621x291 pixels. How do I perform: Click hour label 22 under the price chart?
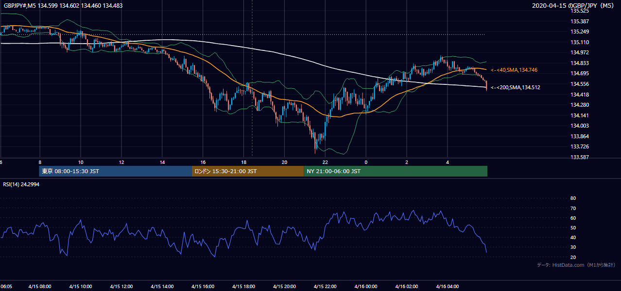pyautogui.click(x=325, y=162)
